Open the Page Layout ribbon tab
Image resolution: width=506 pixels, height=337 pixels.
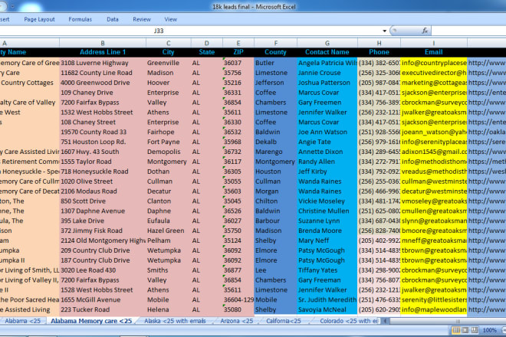point(39,19)
